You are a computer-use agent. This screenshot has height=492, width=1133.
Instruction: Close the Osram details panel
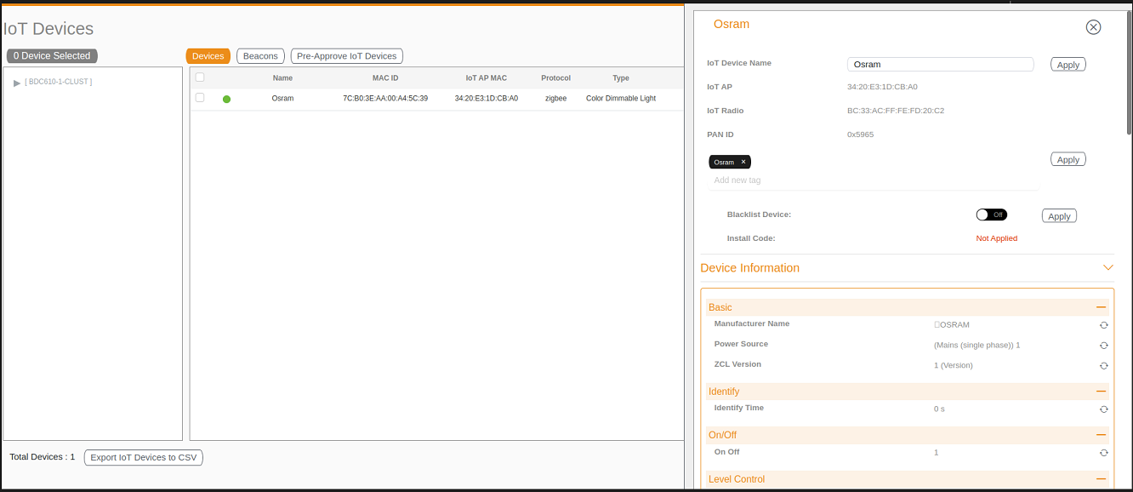click(1093, 27)
